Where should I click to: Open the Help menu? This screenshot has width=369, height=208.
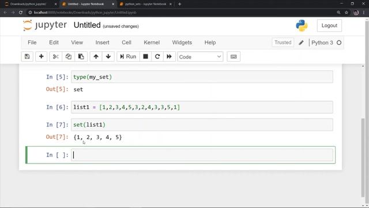point(210,42)
